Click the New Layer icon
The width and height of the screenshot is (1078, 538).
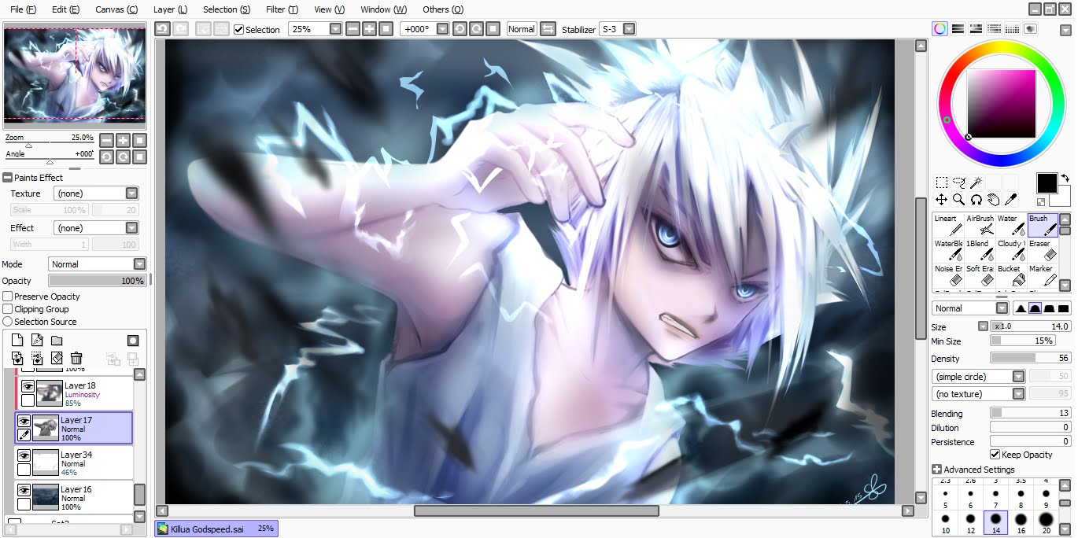coord(17,339)
